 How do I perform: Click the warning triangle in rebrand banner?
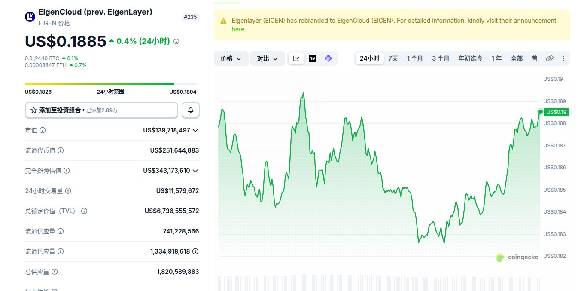[223, 21]
